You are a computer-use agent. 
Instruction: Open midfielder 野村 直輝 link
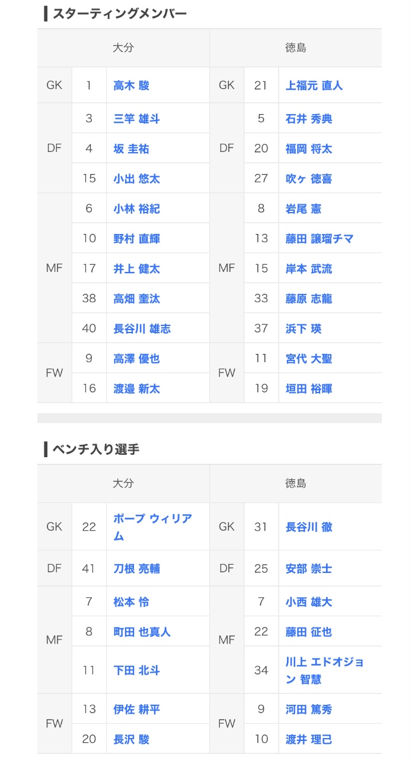coord(136,239)
